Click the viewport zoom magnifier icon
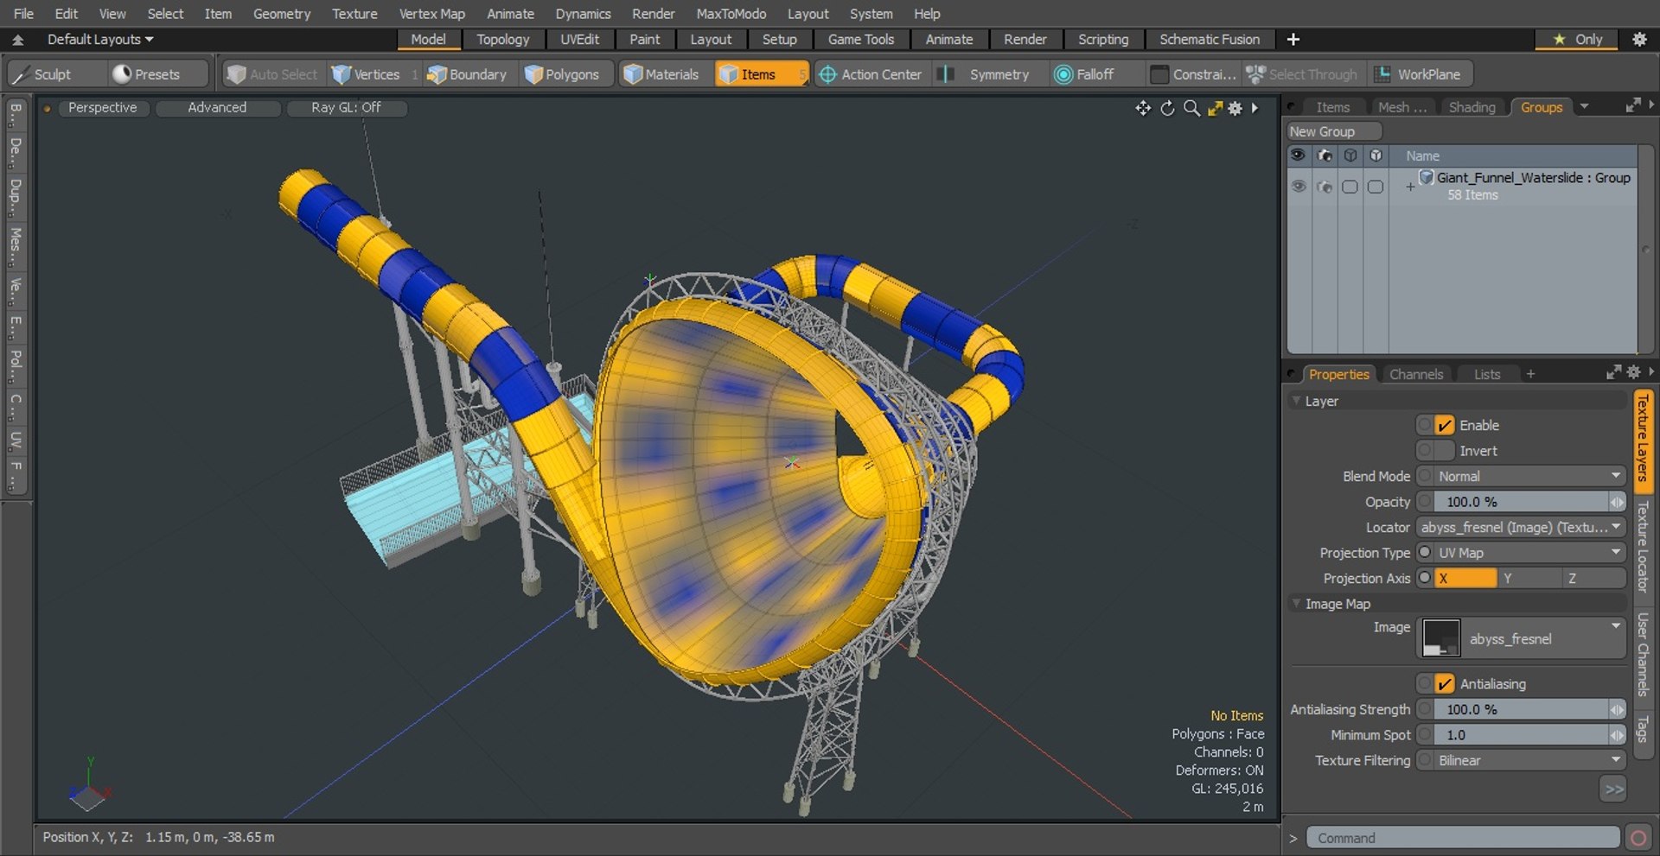The height and width of the screenshot is (856, 1660). 1191,108
